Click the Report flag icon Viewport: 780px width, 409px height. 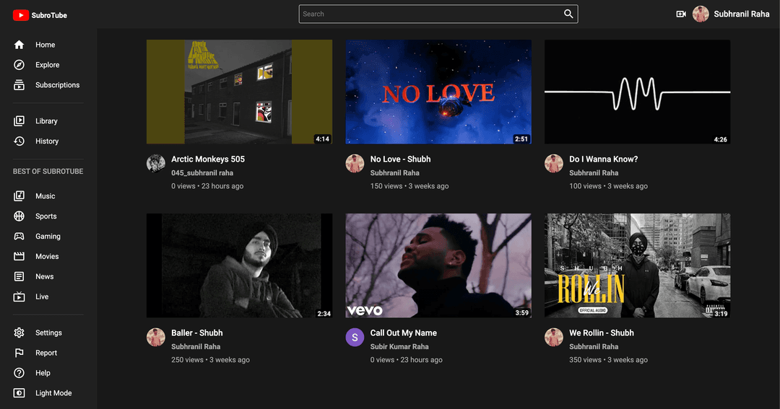(19, 353)
